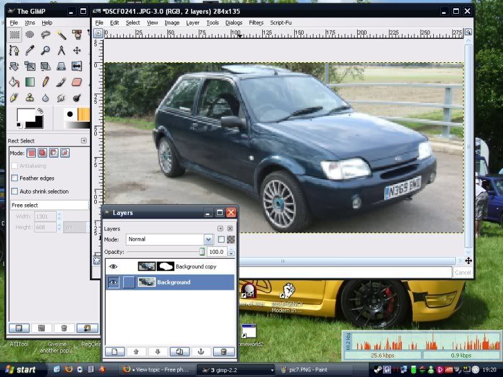
Task: Open the Select menu
Action: click(x=133, y=23)
